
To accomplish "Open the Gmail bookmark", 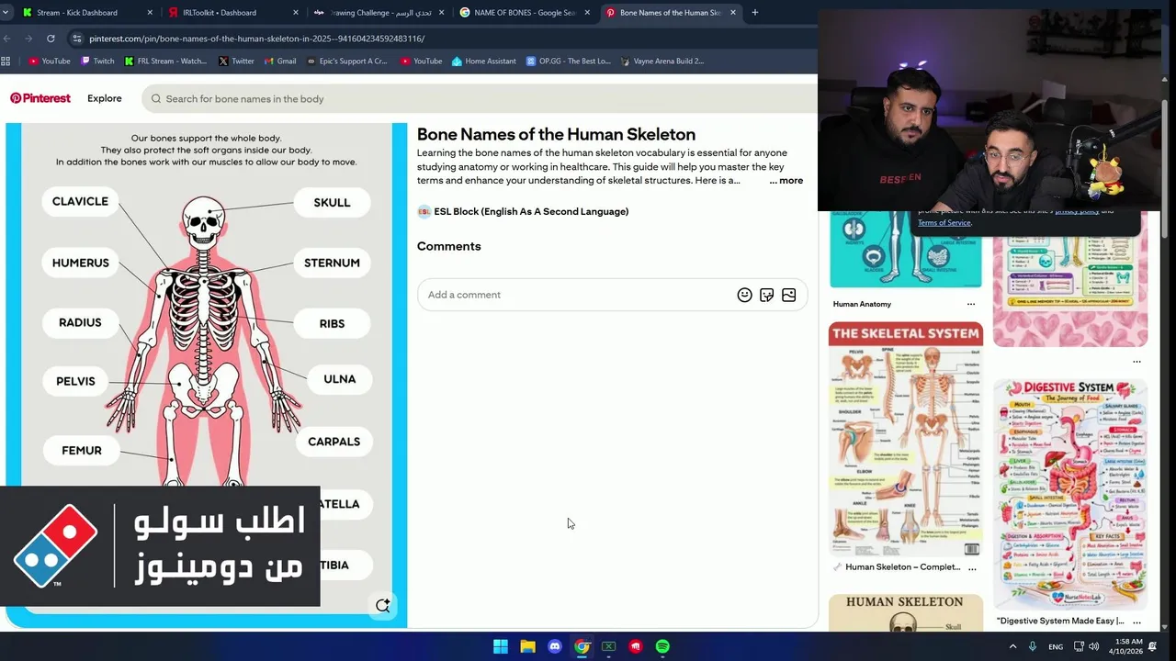I will pyautogui.click(x=280, y=62).
